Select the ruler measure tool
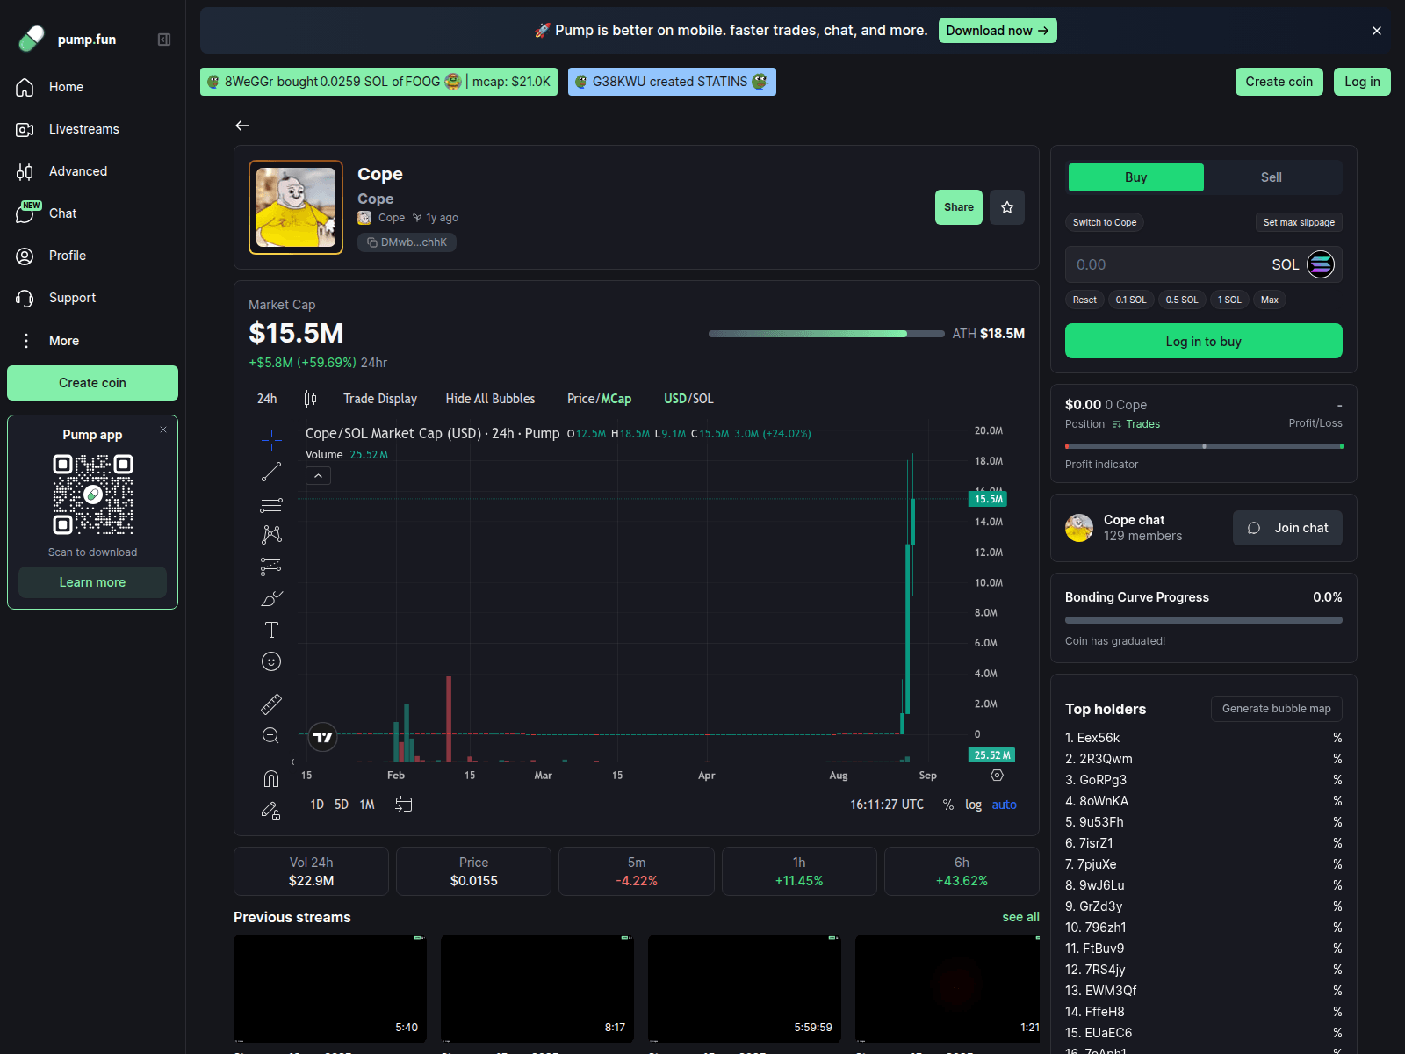The height and width of the screenshot is (1054, 1405). click(271, 704)
